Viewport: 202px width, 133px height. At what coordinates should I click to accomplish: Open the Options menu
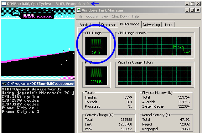pyautogui.click(x=92, y=16)
